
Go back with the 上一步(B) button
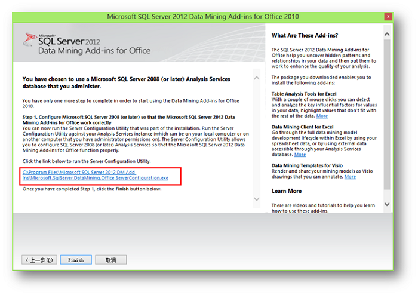click(x=39, y=260)
